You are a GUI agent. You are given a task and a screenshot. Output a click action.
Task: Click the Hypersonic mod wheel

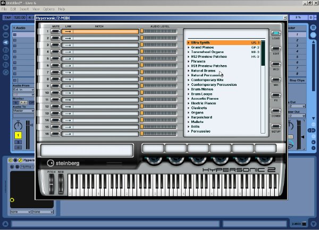coord(61,184)
